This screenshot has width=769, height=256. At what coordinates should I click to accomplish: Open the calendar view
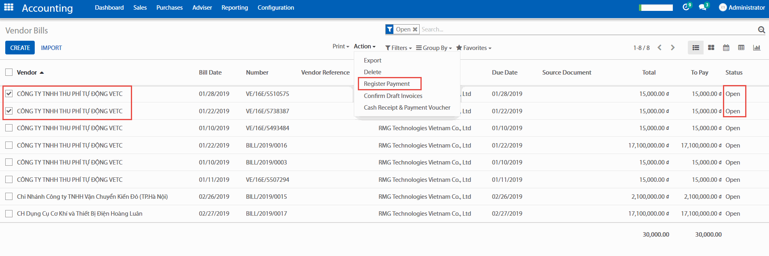point(726,48)
